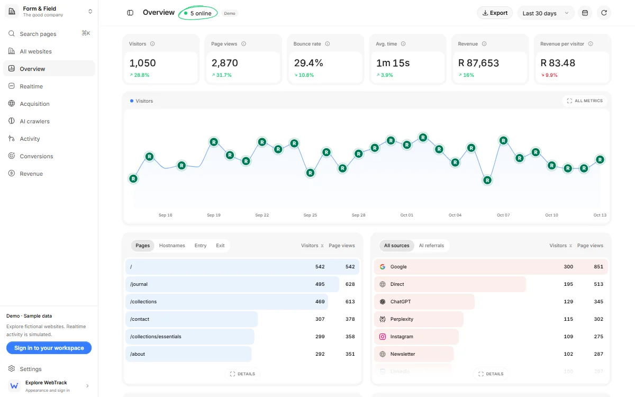Toggle the Visitors chart legend
Viewport: 635px width, 397px height.
pos(141,101)
